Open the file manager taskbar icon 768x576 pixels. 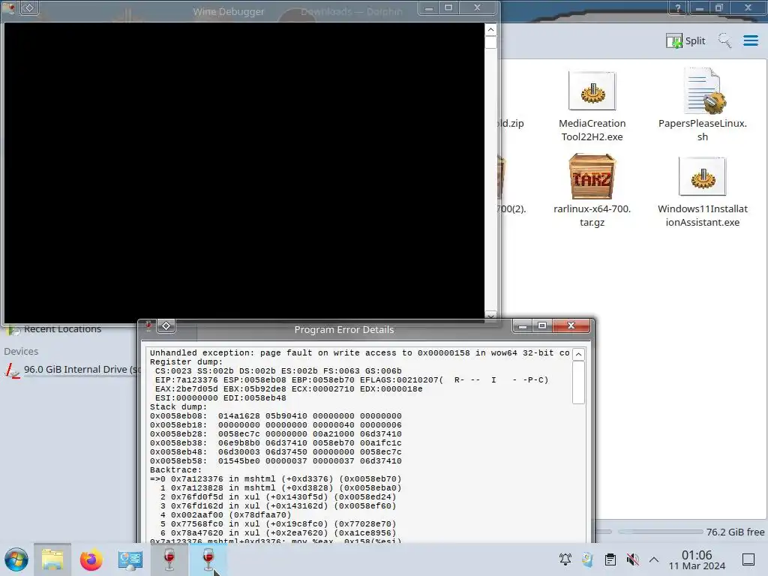click(x=52, y=559)
